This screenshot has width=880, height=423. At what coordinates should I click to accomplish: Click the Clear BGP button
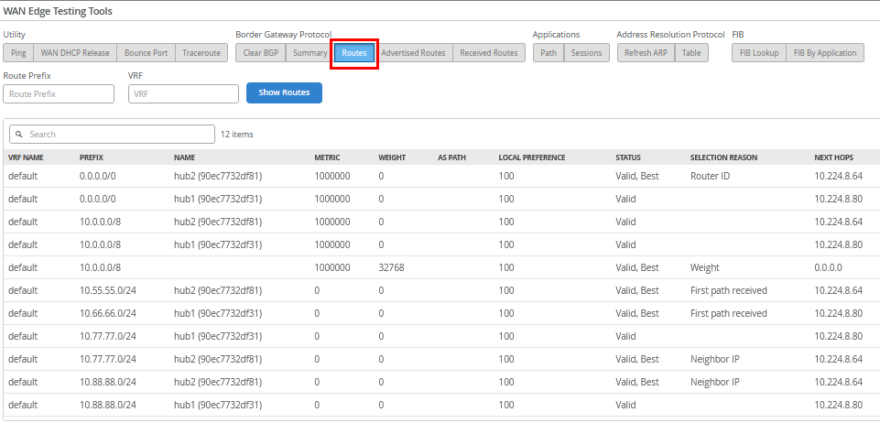click(260, 53)
